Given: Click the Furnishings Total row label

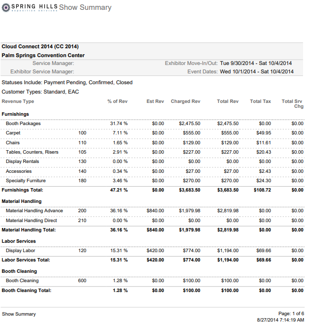Looking at the screenshot, I should coord(22,190).
